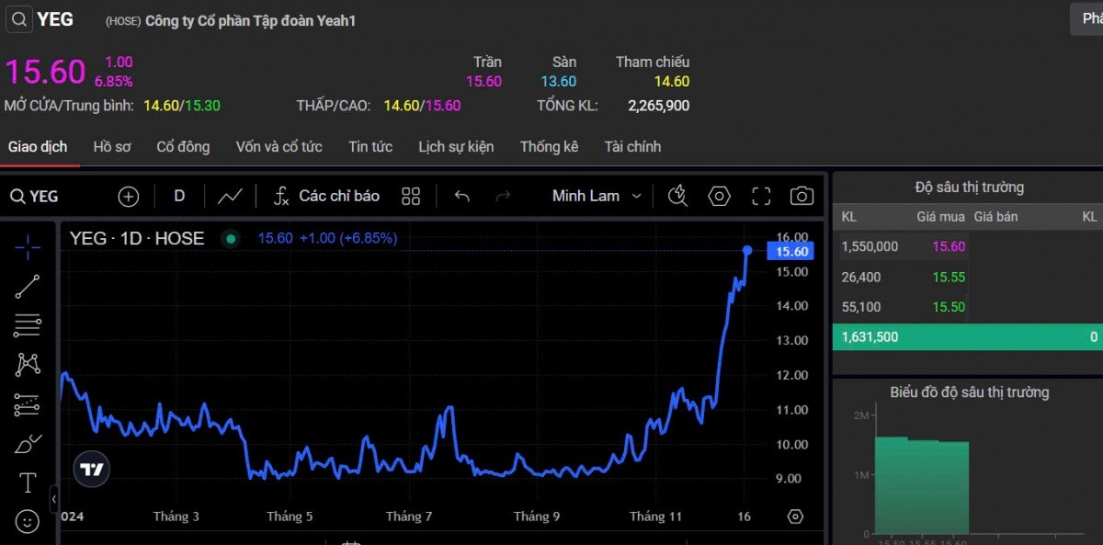
Task: Take a chart snapshot with camera icon
Action: pyautogui.click(x=802, y=196)
